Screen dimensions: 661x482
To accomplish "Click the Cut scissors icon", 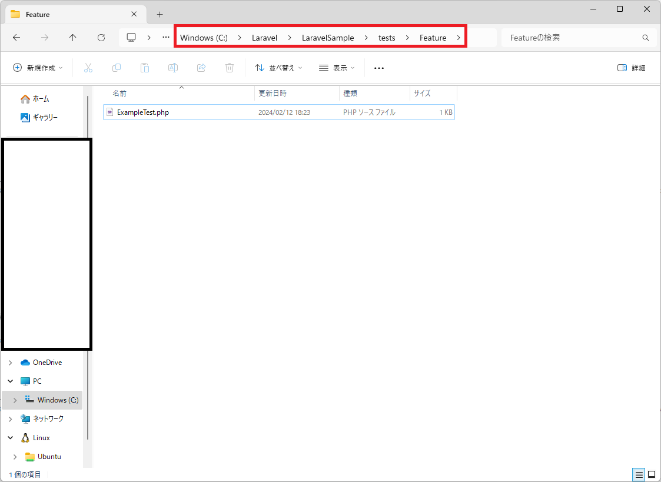I will [x=88, y=68].
